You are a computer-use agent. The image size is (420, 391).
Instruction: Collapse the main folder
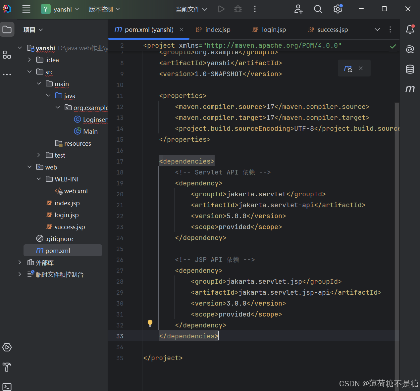pyautogui.click(x=39, y=84)
